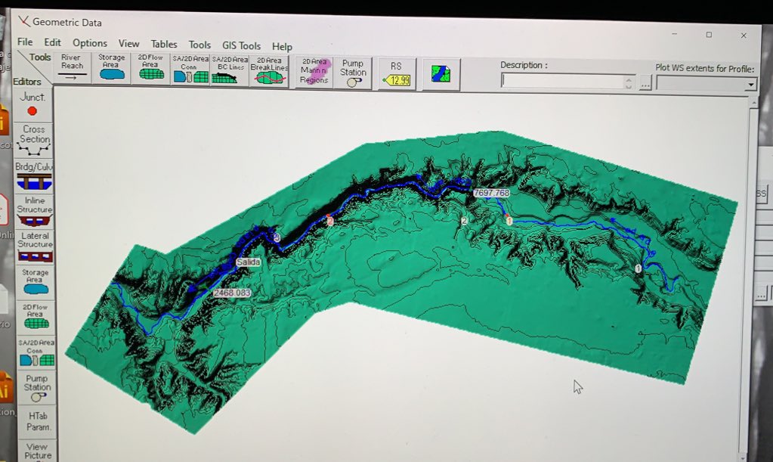Screen dimensions: 773x462
Task: Open the Tables menu
Action: [164, 45]
